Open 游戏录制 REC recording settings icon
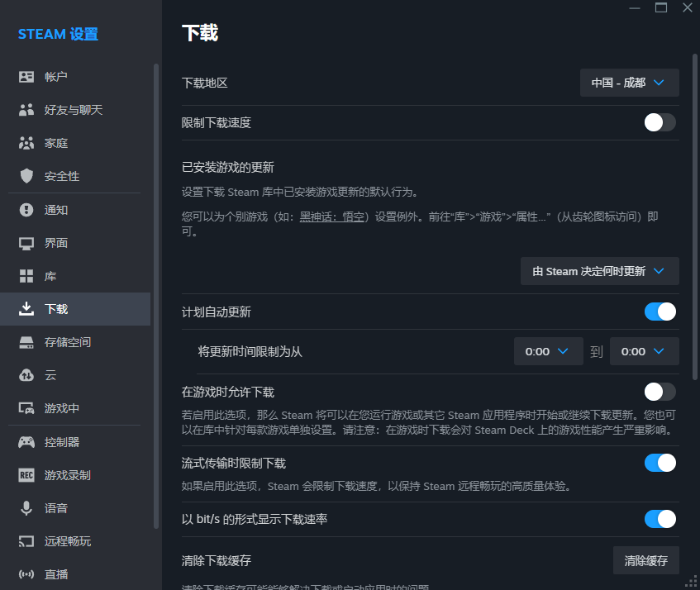Viewport: 700px width, 590px height. [x=26, y=474]
